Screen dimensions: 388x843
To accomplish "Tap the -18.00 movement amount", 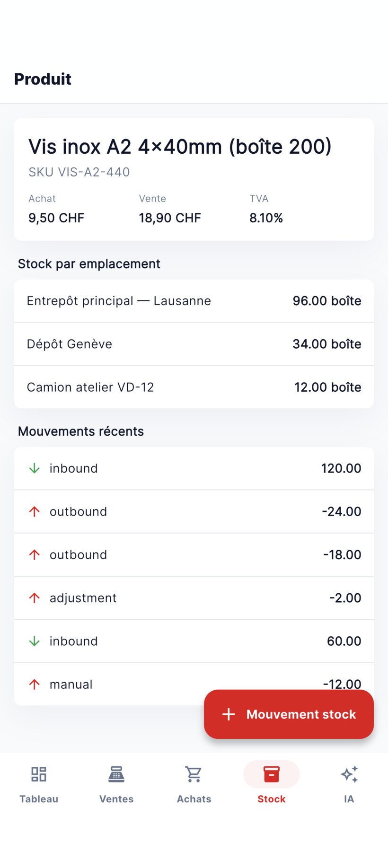I will tap(342, 554).
